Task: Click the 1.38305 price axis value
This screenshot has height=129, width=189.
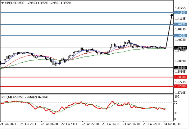Action: [180, 72]
